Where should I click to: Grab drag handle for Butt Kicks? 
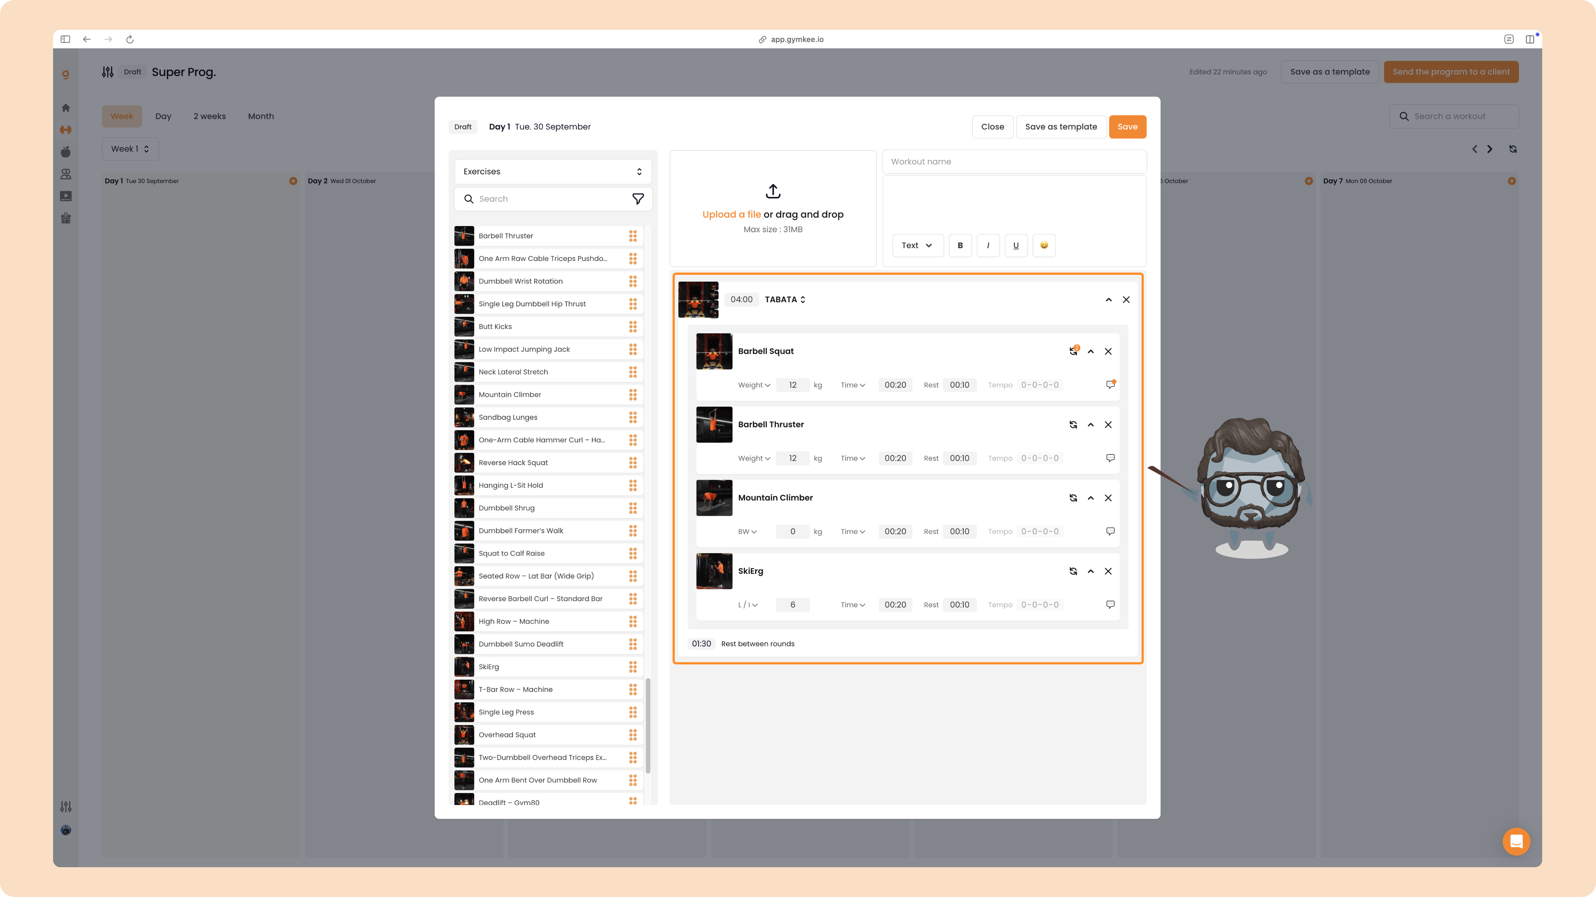point(633,326)
